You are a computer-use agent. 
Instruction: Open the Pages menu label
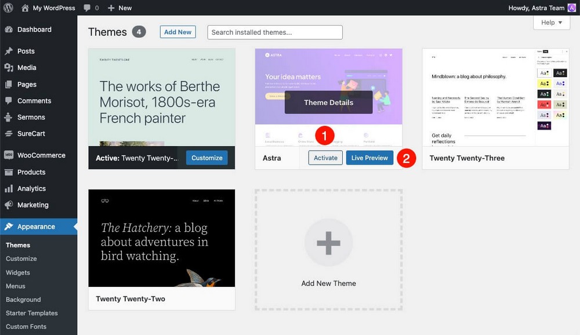point(27,84)
